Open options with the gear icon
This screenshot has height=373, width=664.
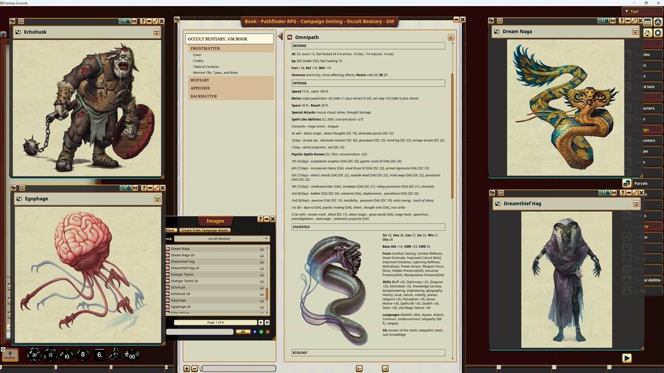pos(658,33)
